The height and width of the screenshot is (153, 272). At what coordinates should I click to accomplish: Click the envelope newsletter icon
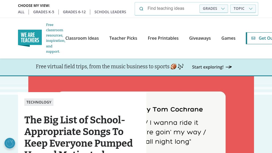click(x=253, y=38)
